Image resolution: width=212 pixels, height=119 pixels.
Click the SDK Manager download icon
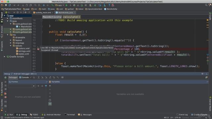(105, 5)
